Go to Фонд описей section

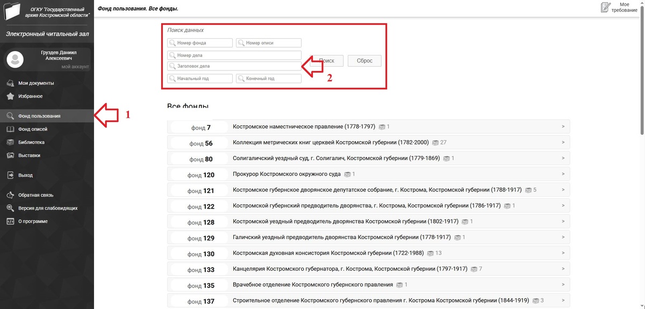pyautogui.click(x=33, y=130)
